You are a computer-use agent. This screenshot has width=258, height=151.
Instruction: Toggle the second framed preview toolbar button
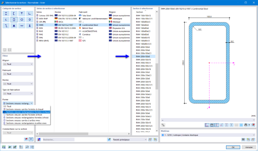pos(212,125)
